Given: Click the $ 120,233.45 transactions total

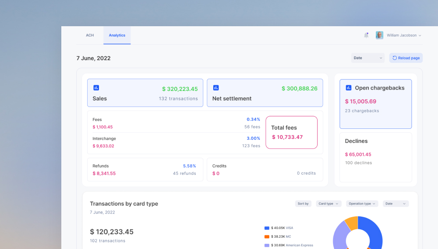Looking at the screenshot, I should pyautogui.click(x=112, y=232).
